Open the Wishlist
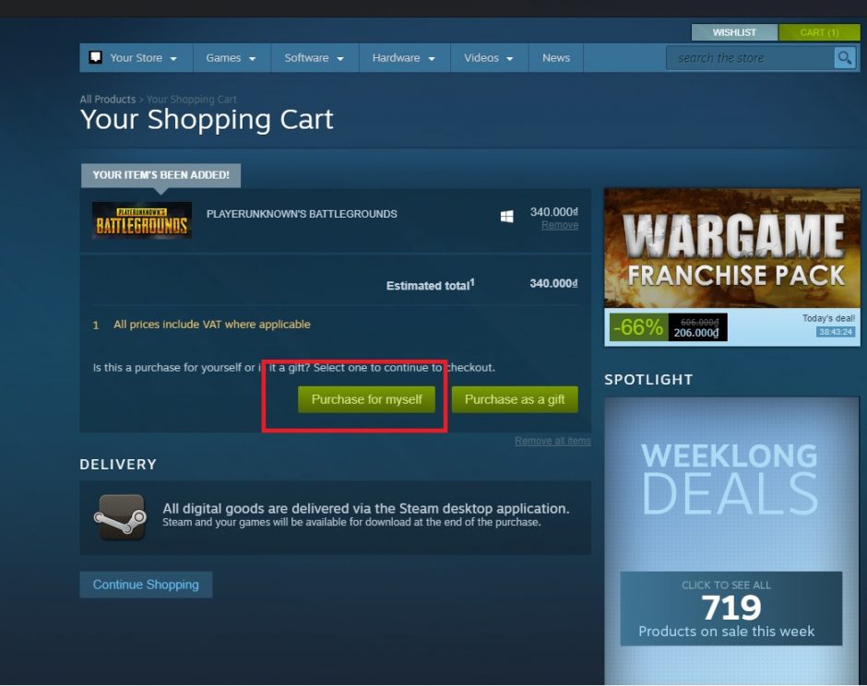 (734, 32)
